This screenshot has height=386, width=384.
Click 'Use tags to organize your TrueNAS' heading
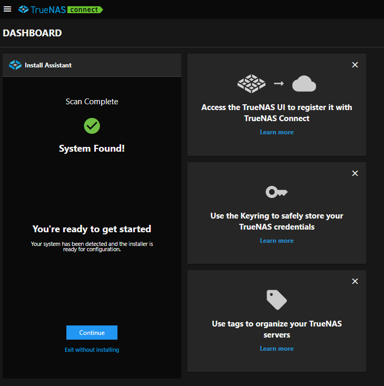(277, 329)
